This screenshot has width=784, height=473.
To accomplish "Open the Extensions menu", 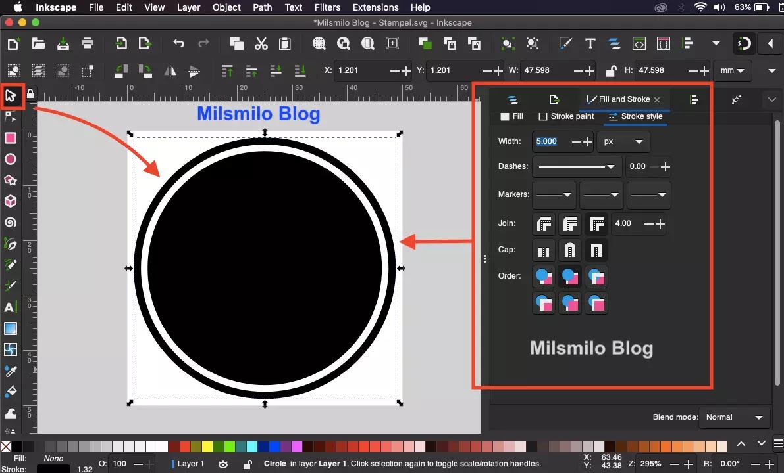I will point(375,7).
